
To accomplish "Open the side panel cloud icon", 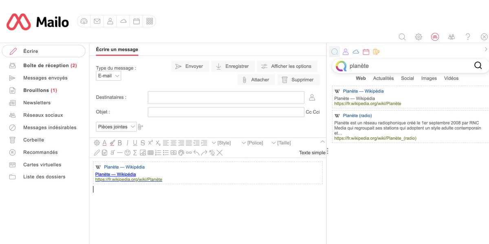I will [356, 52].
